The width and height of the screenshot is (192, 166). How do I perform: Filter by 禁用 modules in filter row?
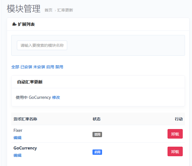coord(59,67)
